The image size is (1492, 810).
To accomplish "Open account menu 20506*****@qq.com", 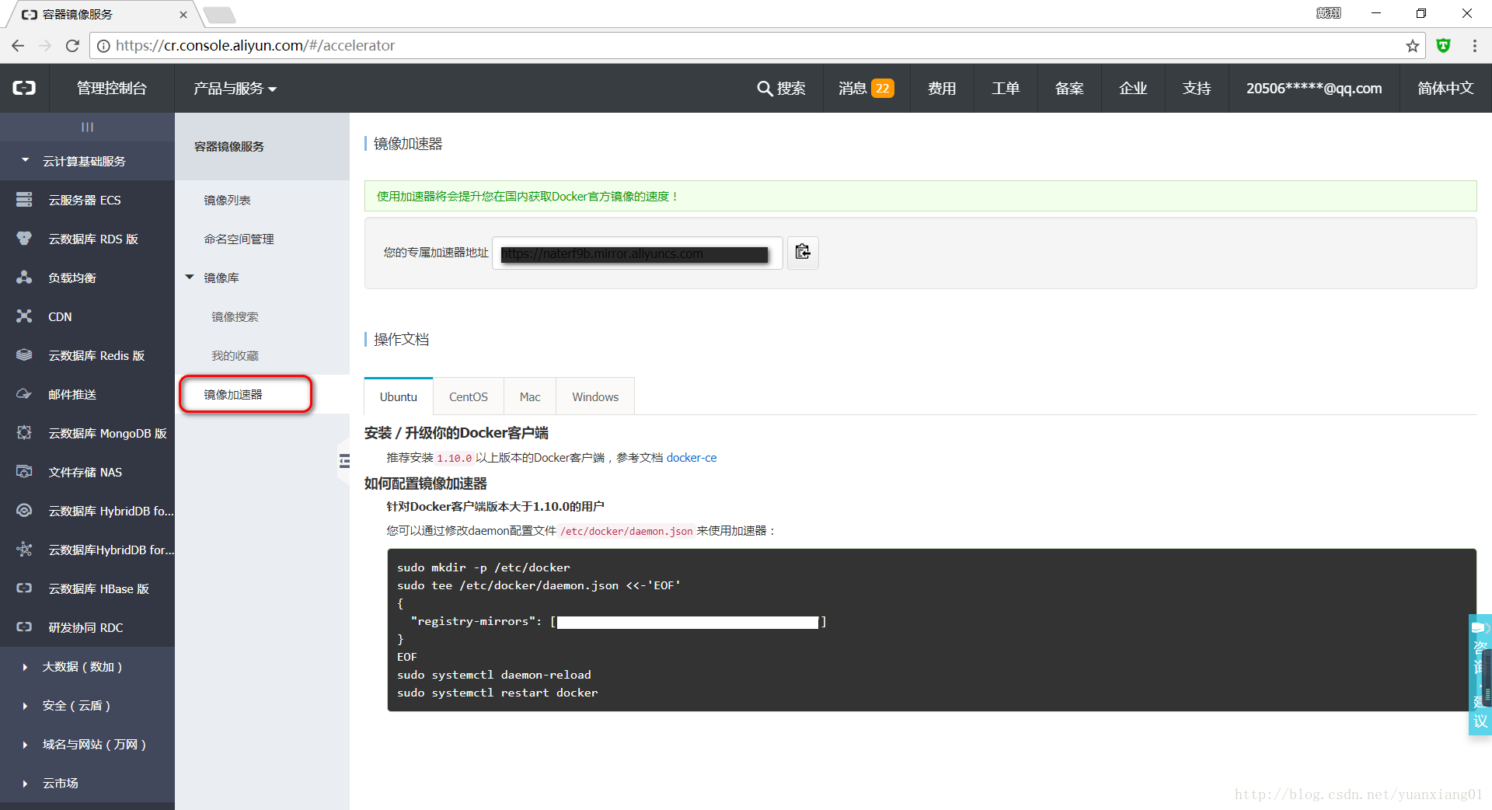I will click(x=1314, y=89).
